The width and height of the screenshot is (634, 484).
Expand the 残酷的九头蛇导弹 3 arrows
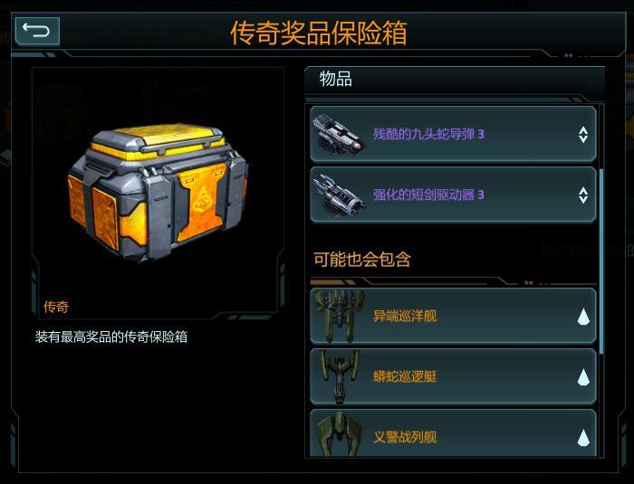(583, 135)
